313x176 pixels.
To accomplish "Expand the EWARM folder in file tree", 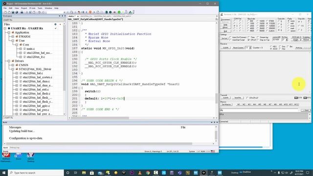I will (13, 37).
